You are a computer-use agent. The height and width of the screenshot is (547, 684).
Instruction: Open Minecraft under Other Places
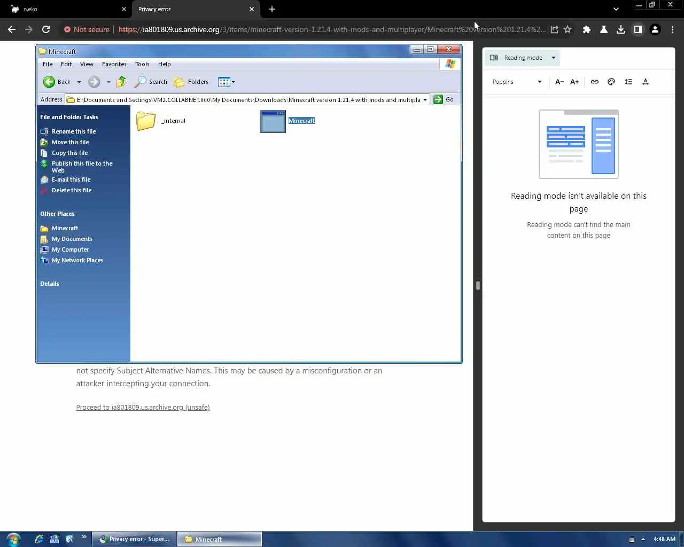point(65,228)
